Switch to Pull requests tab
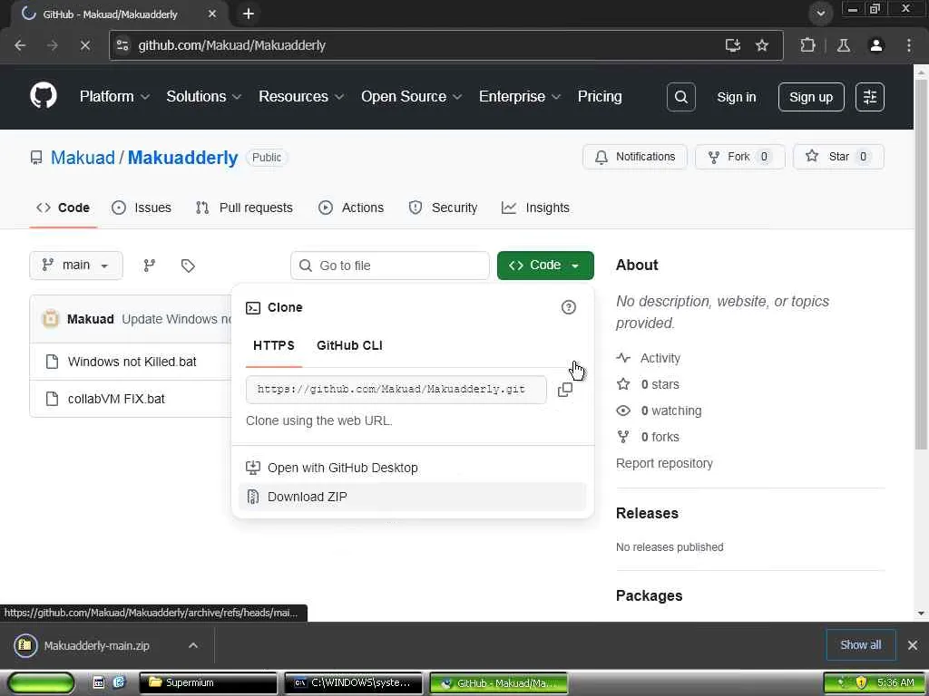Viewport: 929px width, 696px height. point(244,208)
